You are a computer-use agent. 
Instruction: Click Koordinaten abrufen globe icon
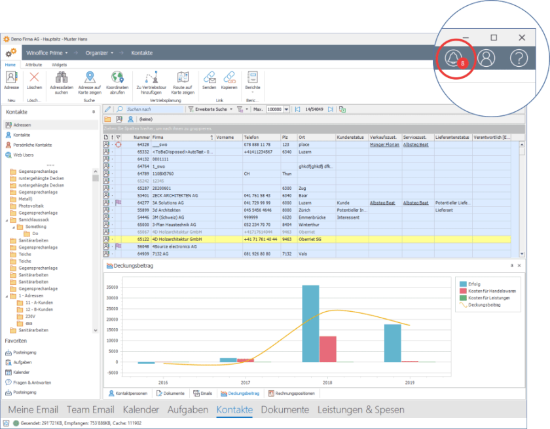coord(117,77)
